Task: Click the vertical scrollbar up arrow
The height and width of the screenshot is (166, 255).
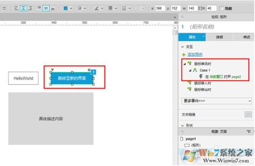Action: click(175, 28)
